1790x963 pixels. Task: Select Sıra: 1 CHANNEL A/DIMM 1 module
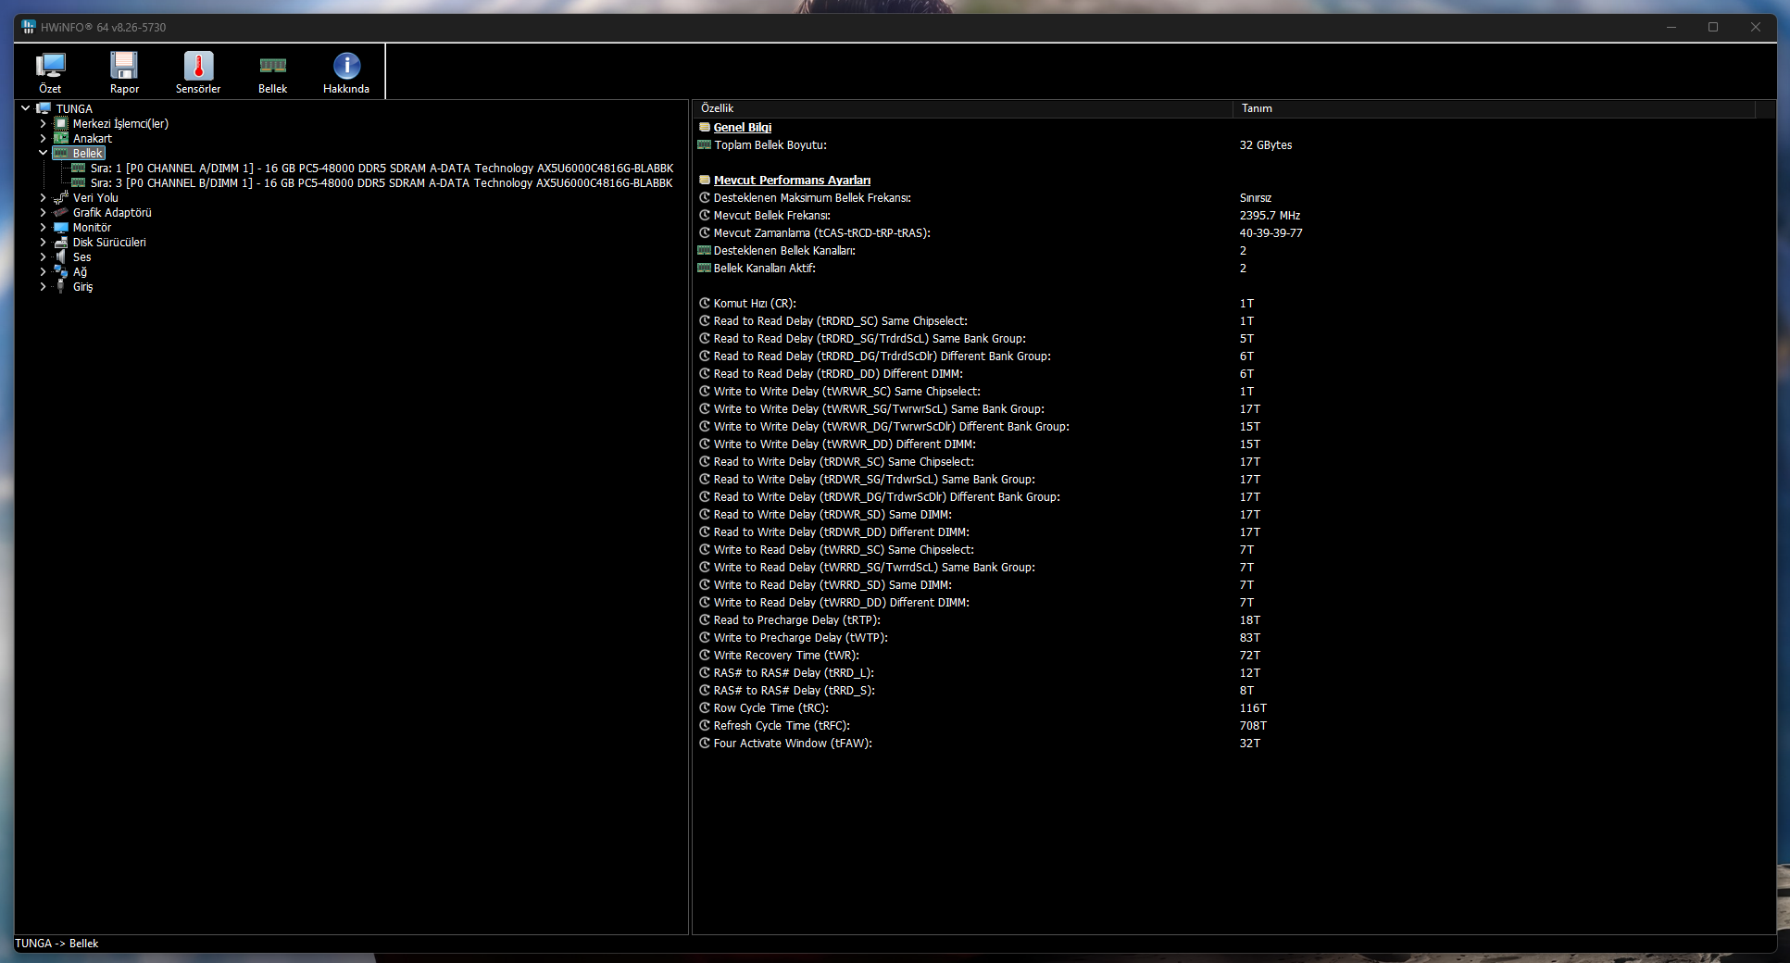(382, 168)
